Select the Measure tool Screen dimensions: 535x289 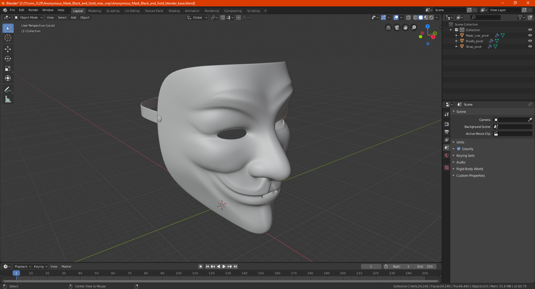click(8, 99)
